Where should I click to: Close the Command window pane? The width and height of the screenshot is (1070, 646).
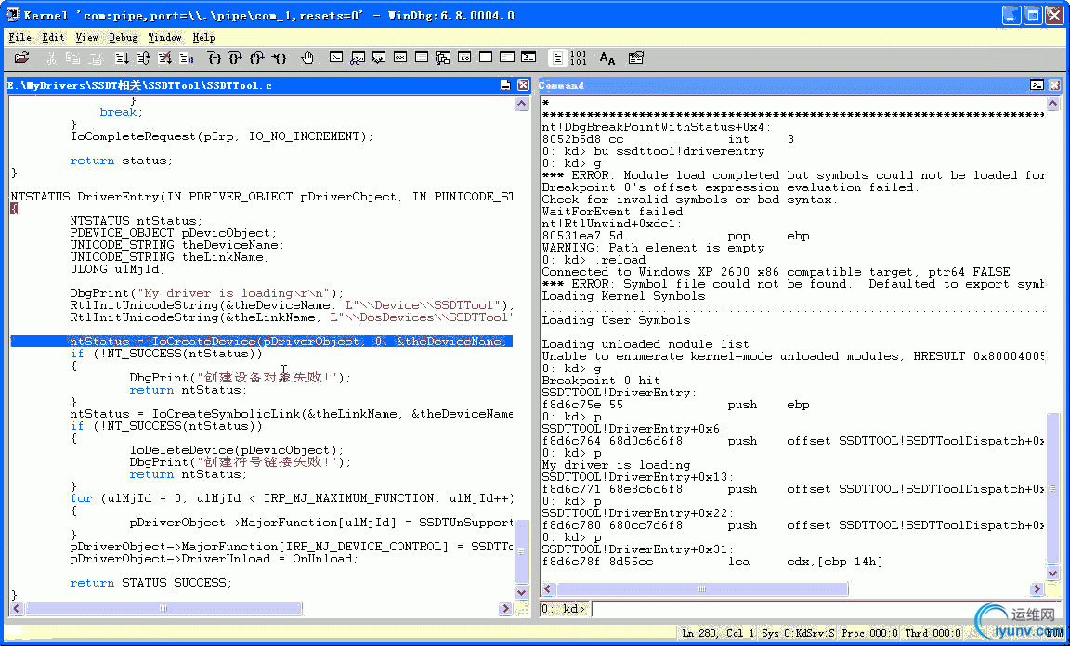pos(1054,84)
